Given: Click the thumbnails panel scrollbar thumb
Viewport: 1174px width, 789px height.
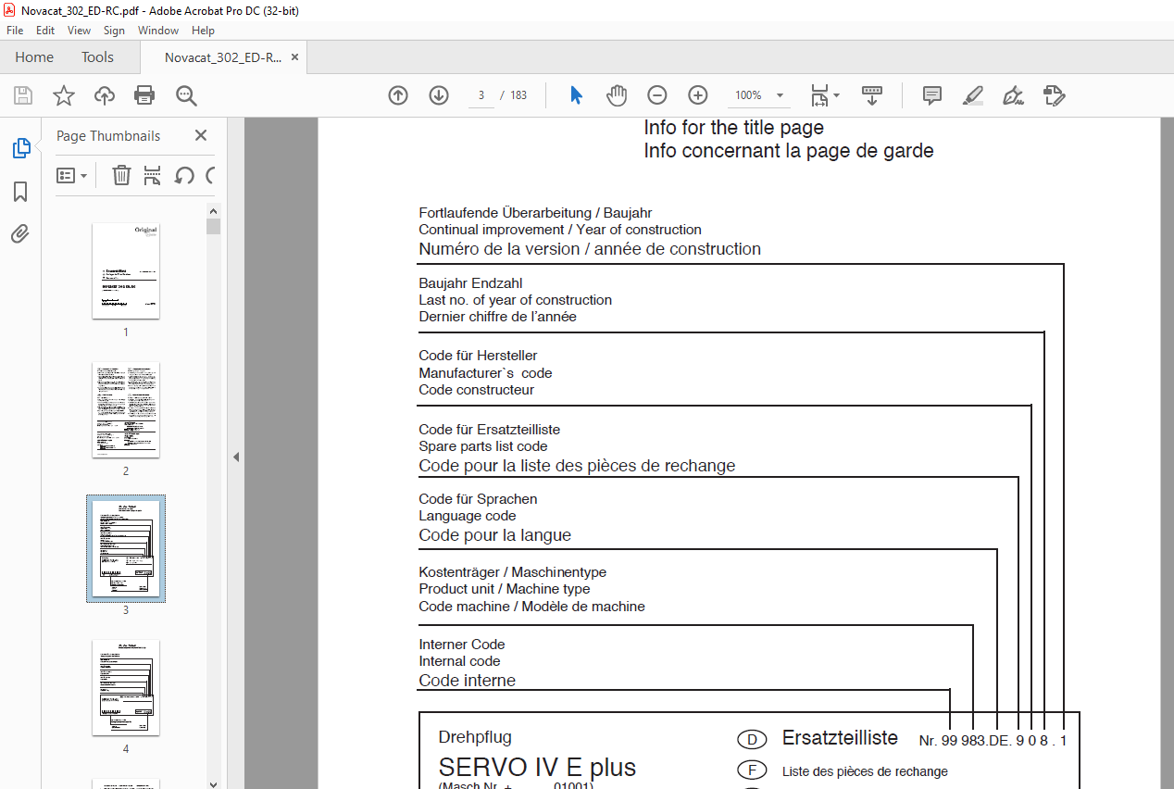Looking at the screenshot, I should click(x=214, y=227).
